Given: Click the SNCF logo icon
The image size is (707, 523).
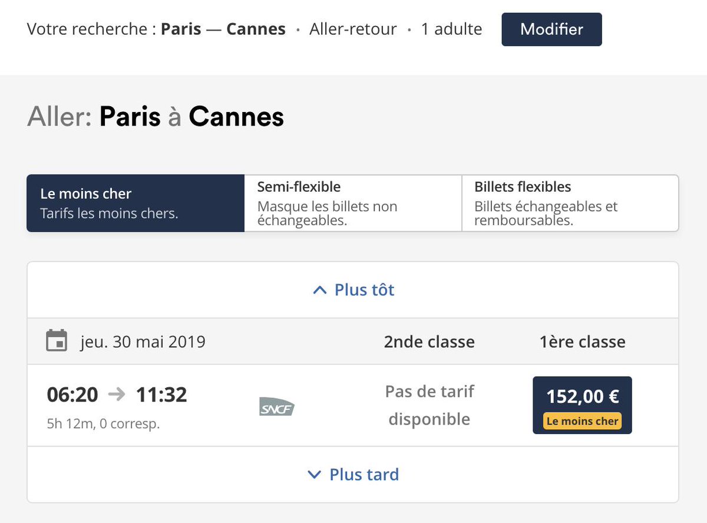Looking at the screenshot, I should (277, 406).
